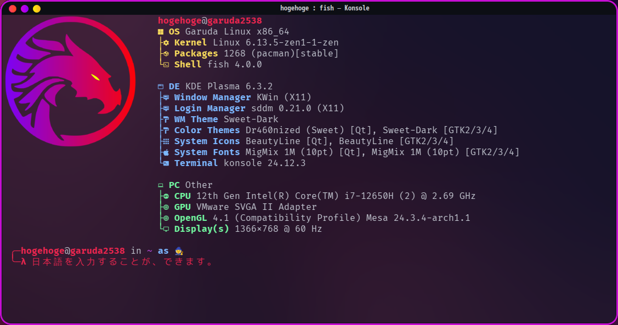Image resolution: width=618 pixels, height=325 pixels.
Task: Click the 'OpenGL' label
Action: tap(190, 218)
